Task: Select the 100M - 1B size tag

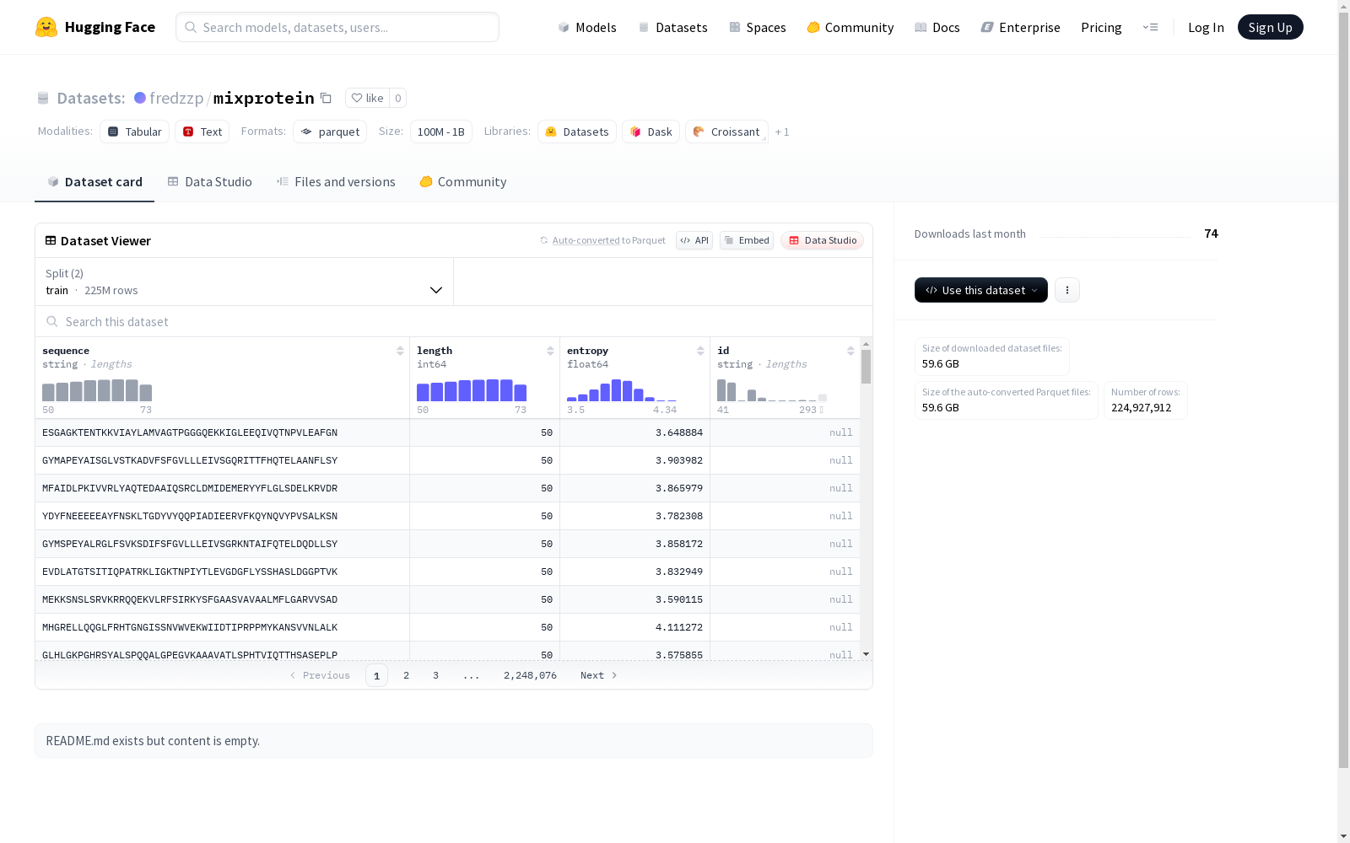Action: (x=440, y=132)
